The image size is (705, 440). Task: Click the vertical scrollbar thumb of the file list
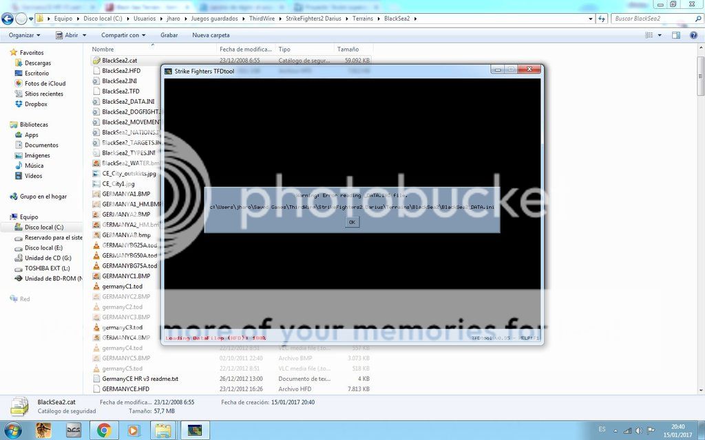(x=700, y=76)
